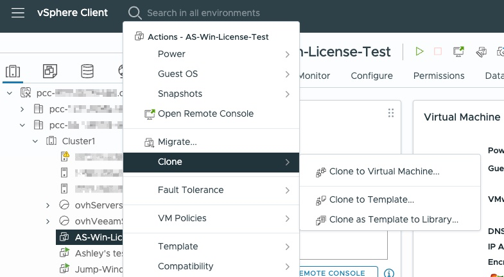Focus the Search in all environments field
The width and height of the screenshot is (504, 277).
(203, 13)
